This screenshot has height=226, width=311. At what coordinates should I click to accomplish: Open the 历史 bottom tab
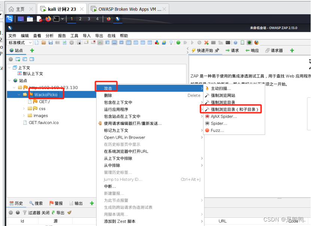16,203
